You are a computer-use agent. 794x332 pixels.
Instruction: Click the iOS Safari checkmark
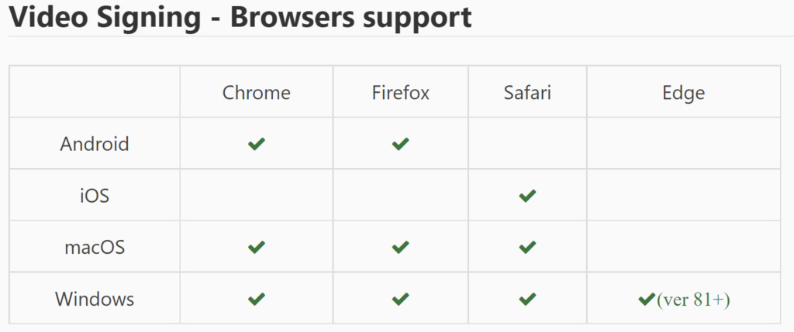(x=527, y=196)
